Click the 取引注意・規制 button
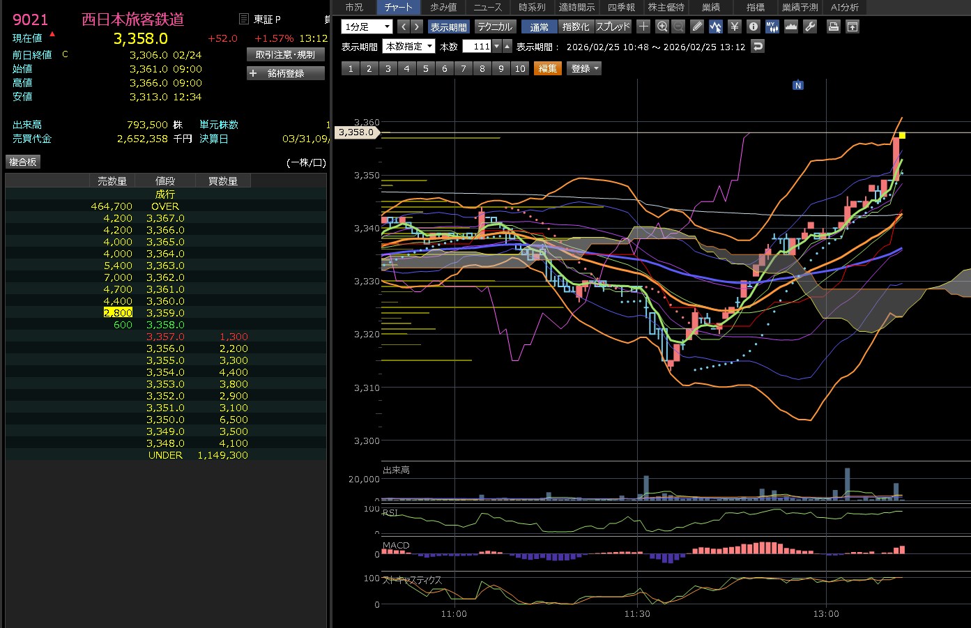 (286, 54)
